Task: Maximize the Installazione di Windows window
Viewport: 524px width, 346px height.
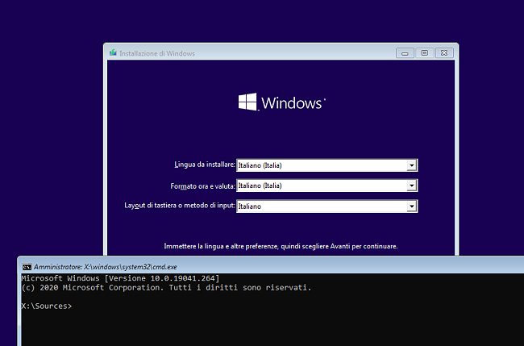Action: [x=424, y=53]
